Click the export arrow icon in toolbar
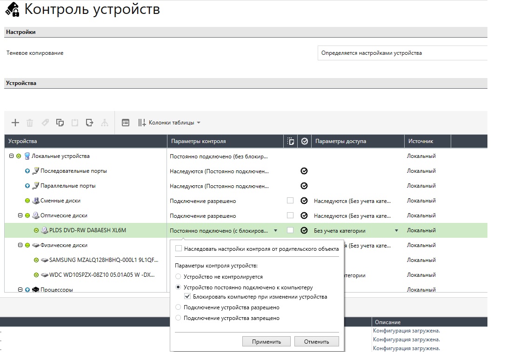 click(x=89, y=123)
